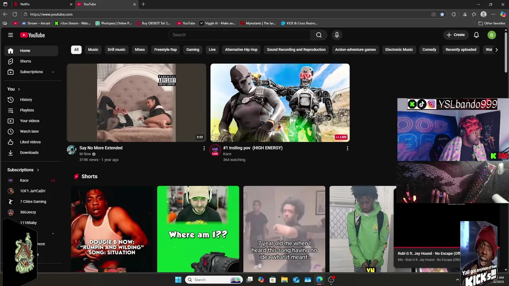Expand the Subscriptions section chevron

38,170
